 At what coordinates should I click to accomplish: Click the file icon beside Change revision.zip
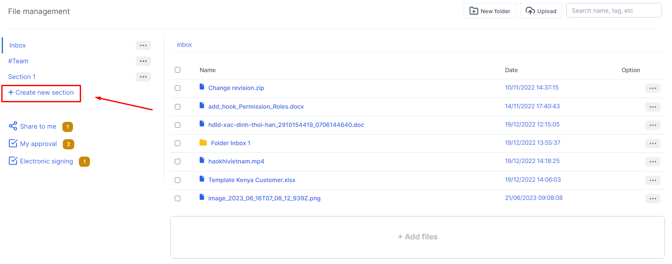coord(202,87)
